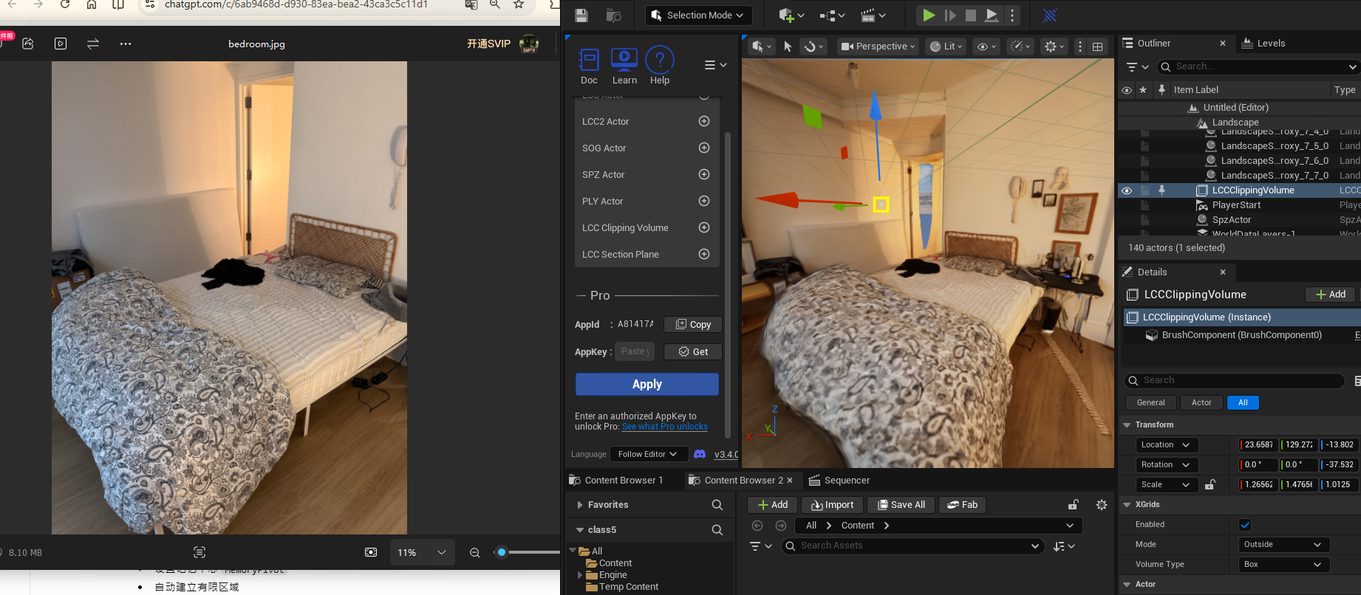Select SpzActor in the Outliner
The width and height of the screenshot is (1361, 595).
point(1232,220)
